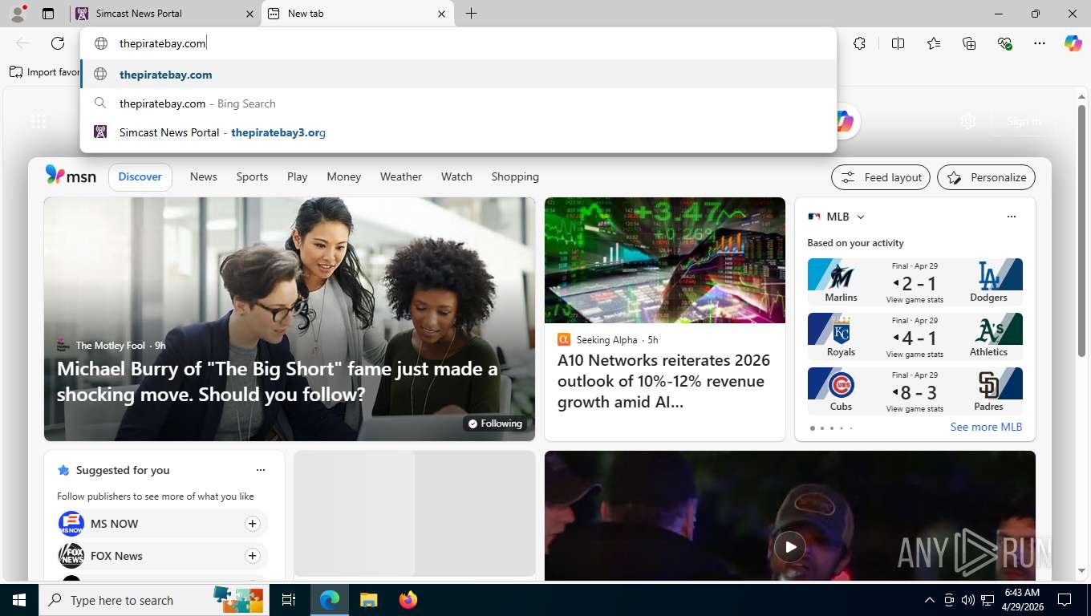Click Import favorites bookmark bar item
The image size is (1091, 616).
pos(45,72)
